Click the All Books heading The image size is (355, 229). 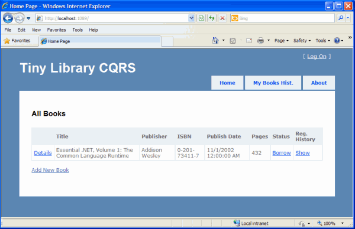click(49, 113)
